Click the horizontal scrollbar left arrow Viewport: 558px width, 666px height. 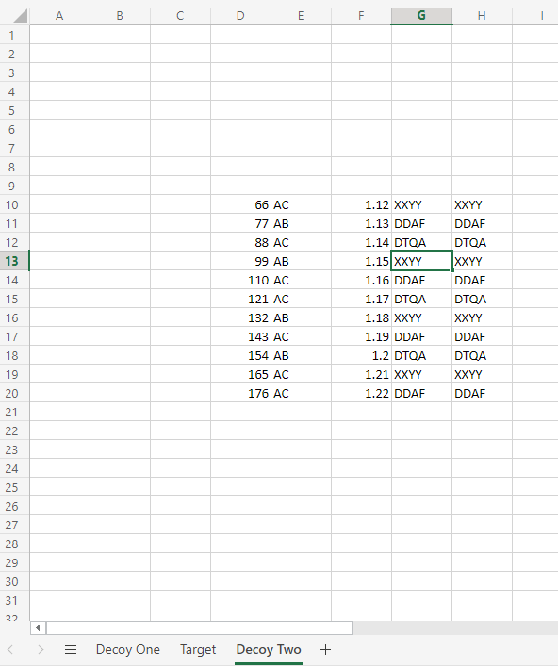click(38, 627)
